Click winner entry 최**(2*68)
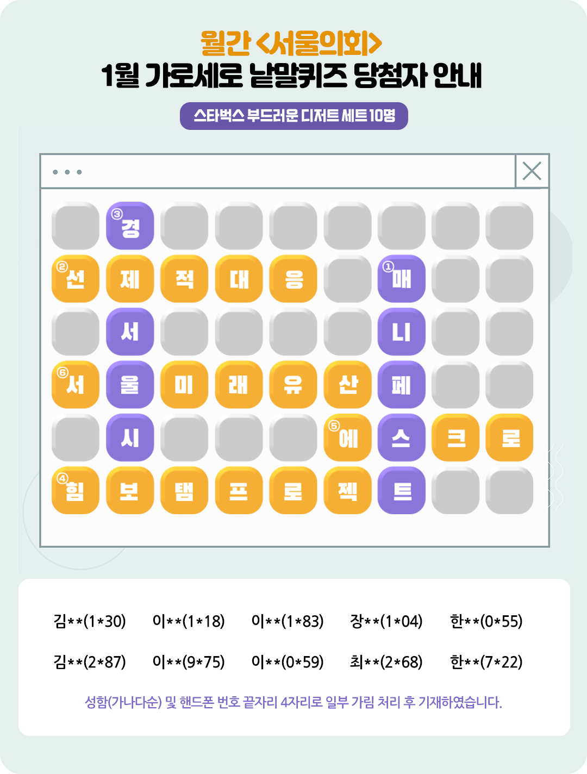The height and width of the screenshot is (774, 587). click(386, 661)
